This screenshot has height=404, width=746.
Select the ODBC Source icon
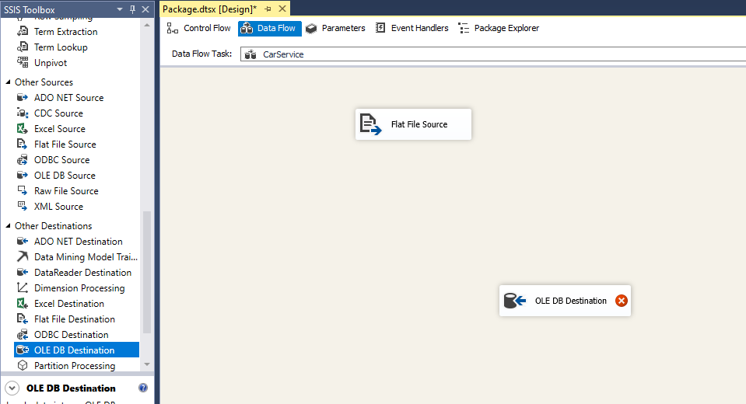[23, 160]
